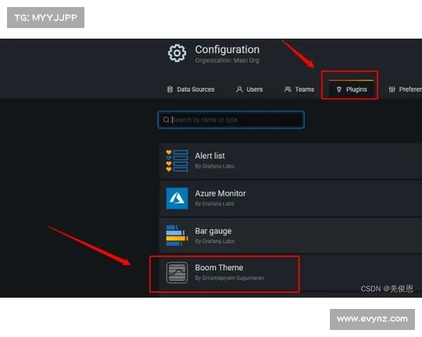Open the Boom Theme plugin title
Screen dimensions: 422x337
click(x=219, y=267)
